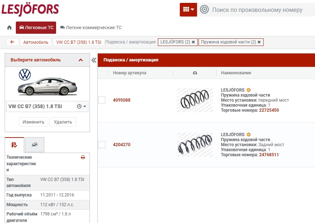Screen dimensions: 315x223
Task: Collapse the Выберите автомобиль panel
Action: 81,60
